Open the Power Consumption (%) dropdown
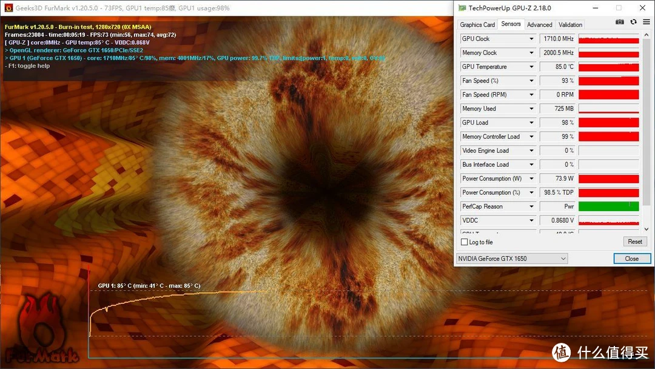655x369 pixels. click(531, 192)
